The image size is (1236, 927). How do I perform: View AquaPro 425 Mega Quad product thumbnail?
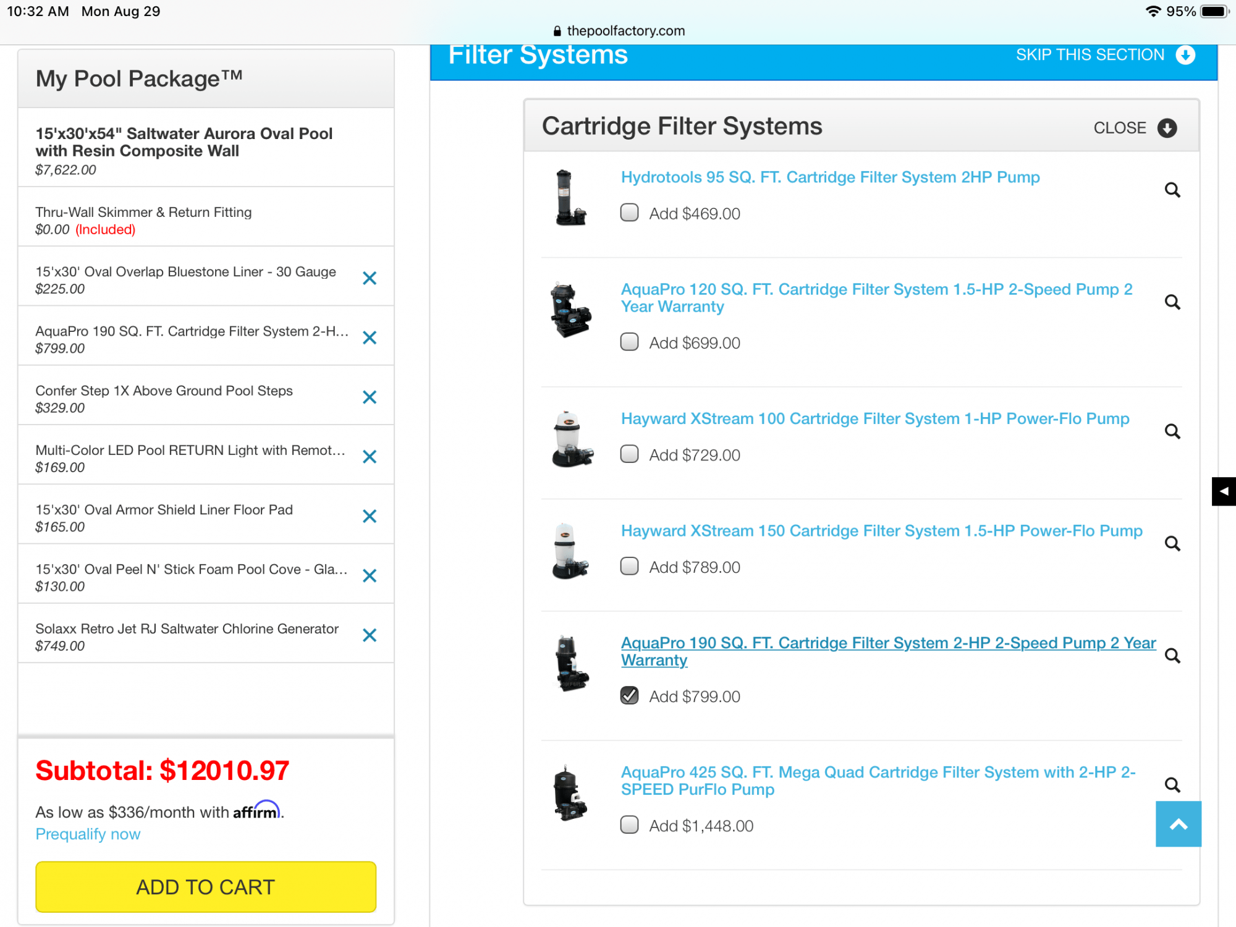click(569, 792)
